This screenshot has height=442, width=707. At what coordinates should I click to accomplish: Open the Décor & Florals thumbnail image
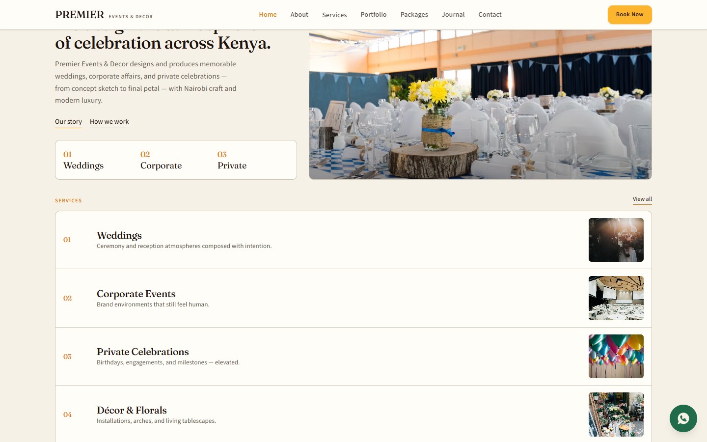tap(616, 414)
